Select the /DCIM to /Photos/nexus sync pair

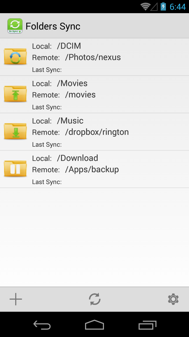point(94,57)
